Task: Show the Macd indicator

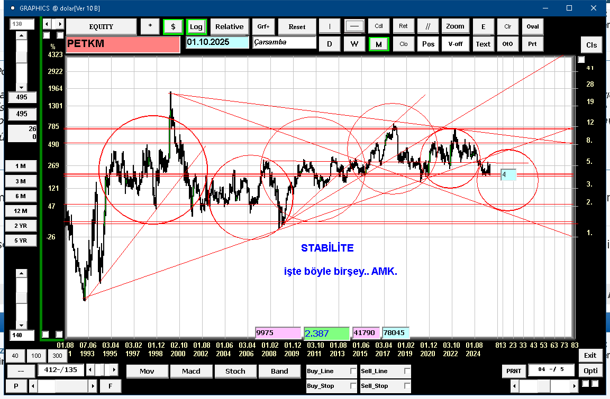Action: [x=191, y=371]
